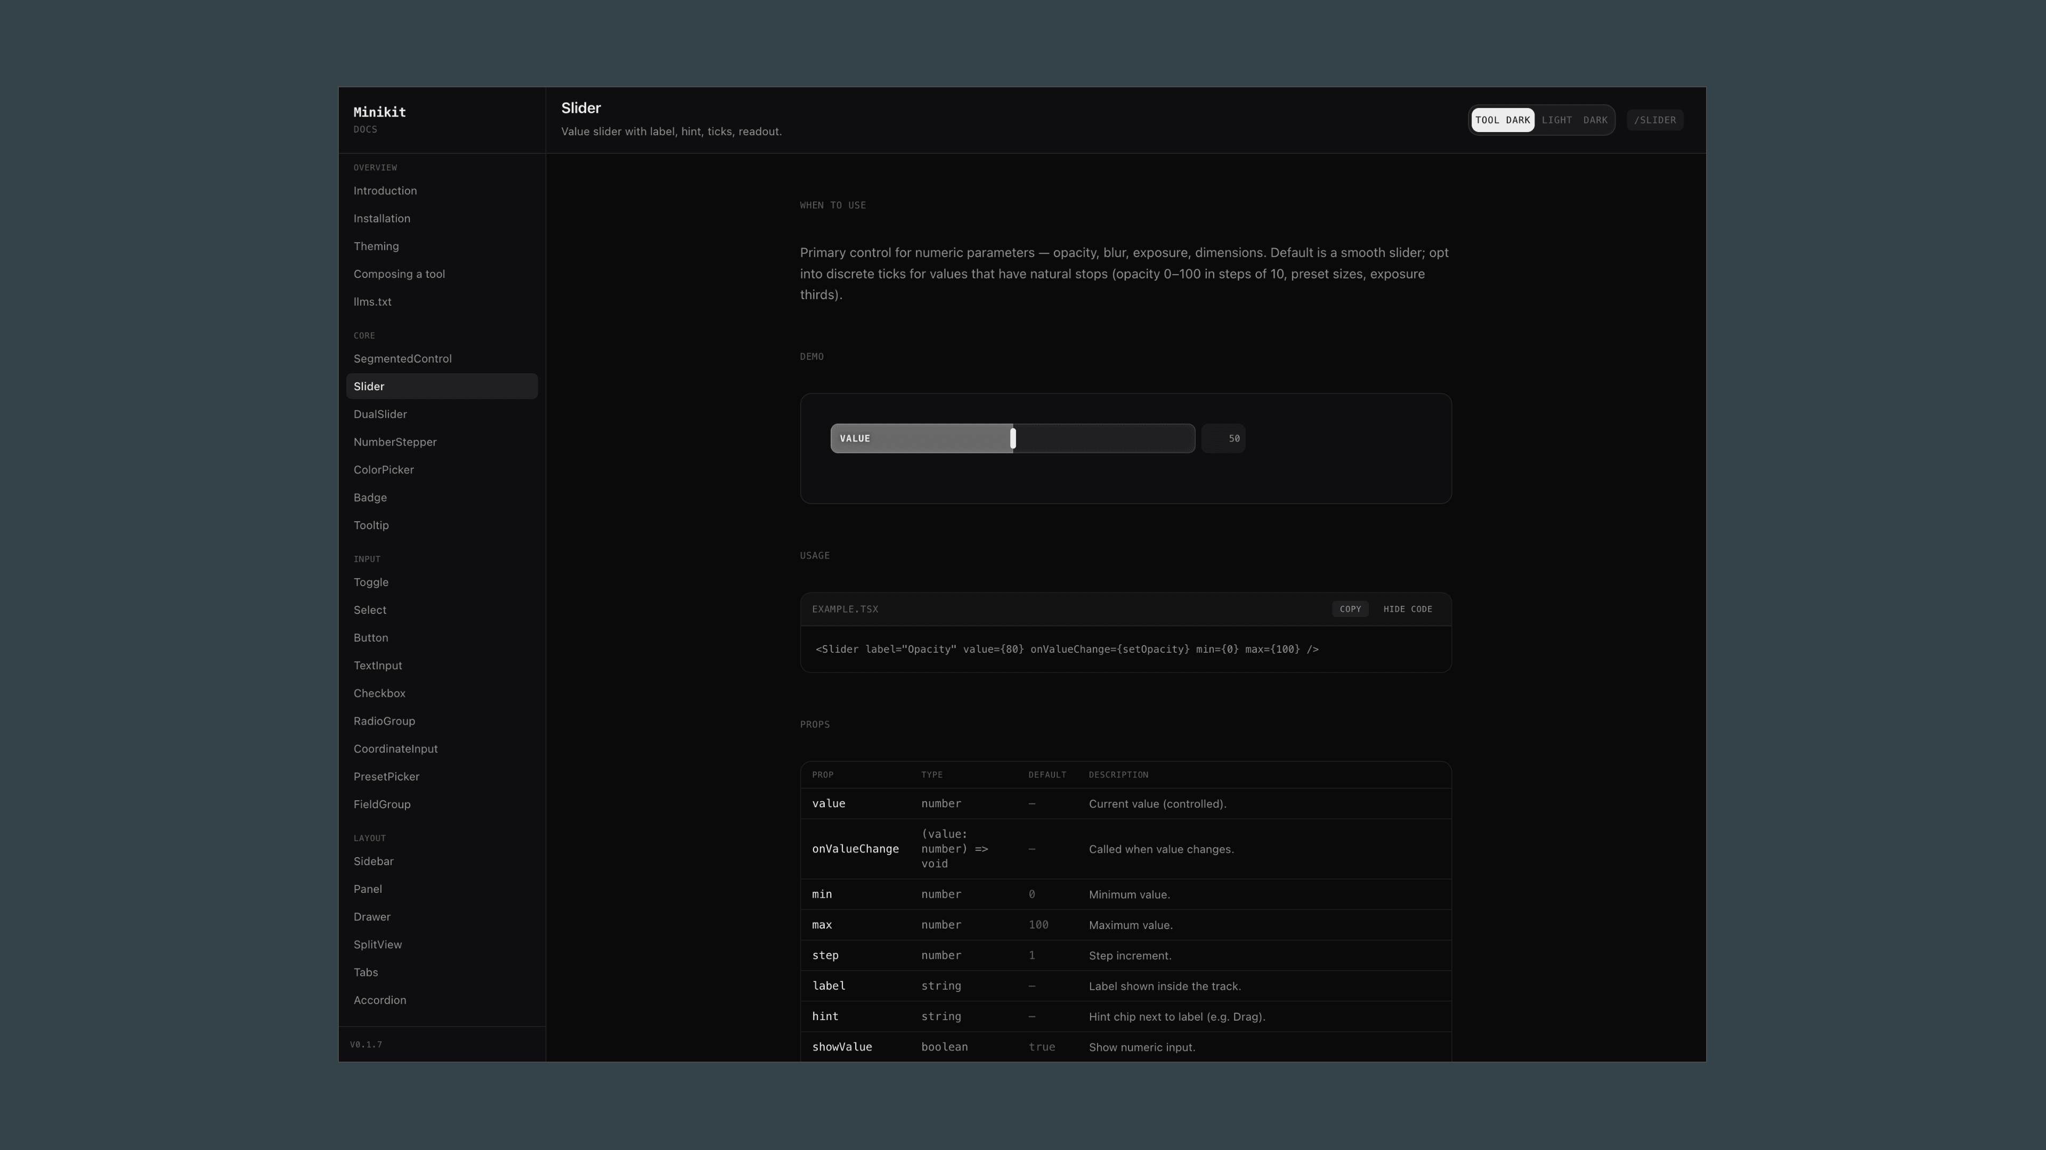Navigate to the Select component
Screen dimensions: 2046x1150
click(442, 610)
